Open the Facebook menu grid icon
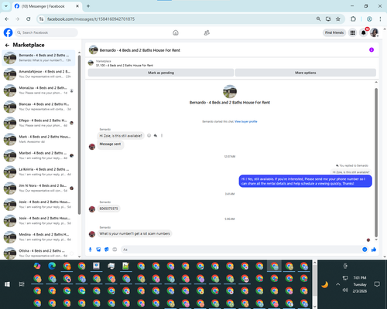 (352, 32)
